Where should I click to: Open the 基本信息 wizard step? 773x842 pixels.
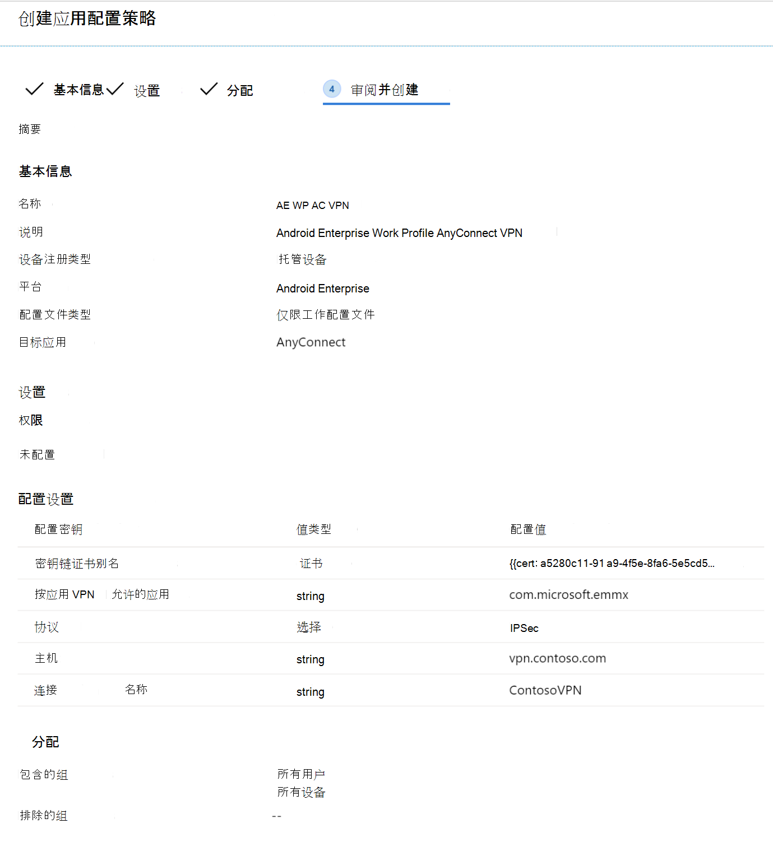(78, 90)
